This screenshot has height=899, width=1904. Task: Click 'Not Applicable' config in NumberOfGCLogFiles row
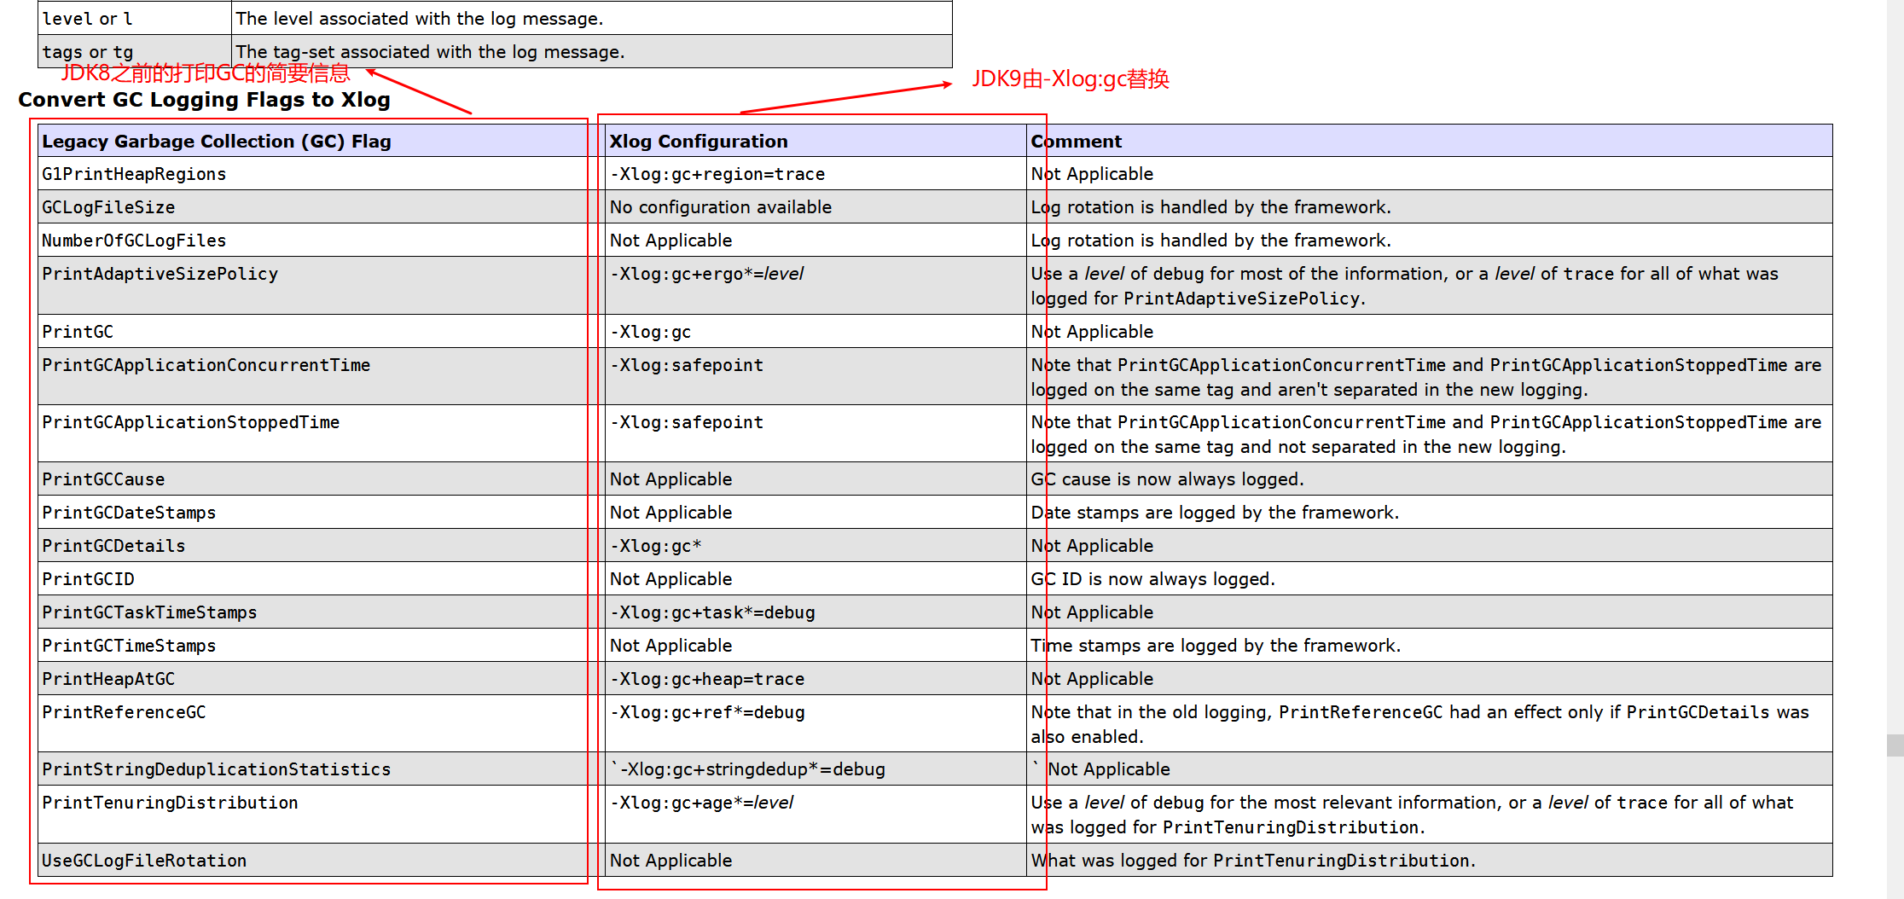(x=671, y=241)
